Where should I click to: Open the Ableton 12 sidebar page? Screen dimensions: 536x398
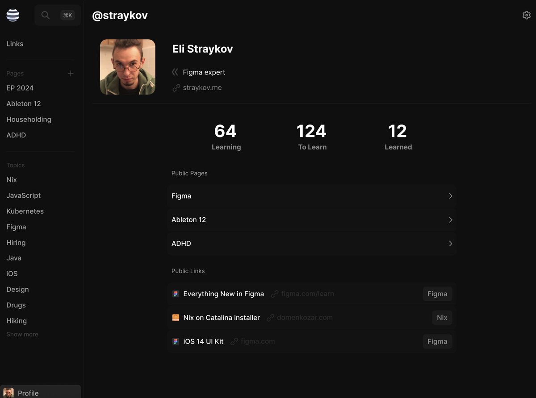click(24, 104)
